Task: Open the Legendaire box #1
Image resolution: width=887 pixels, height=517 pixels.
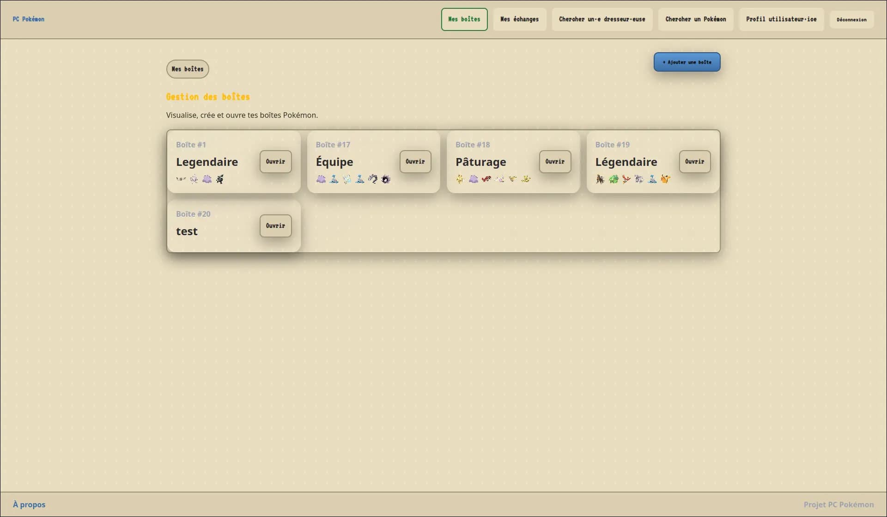Action: pos(275,162)
